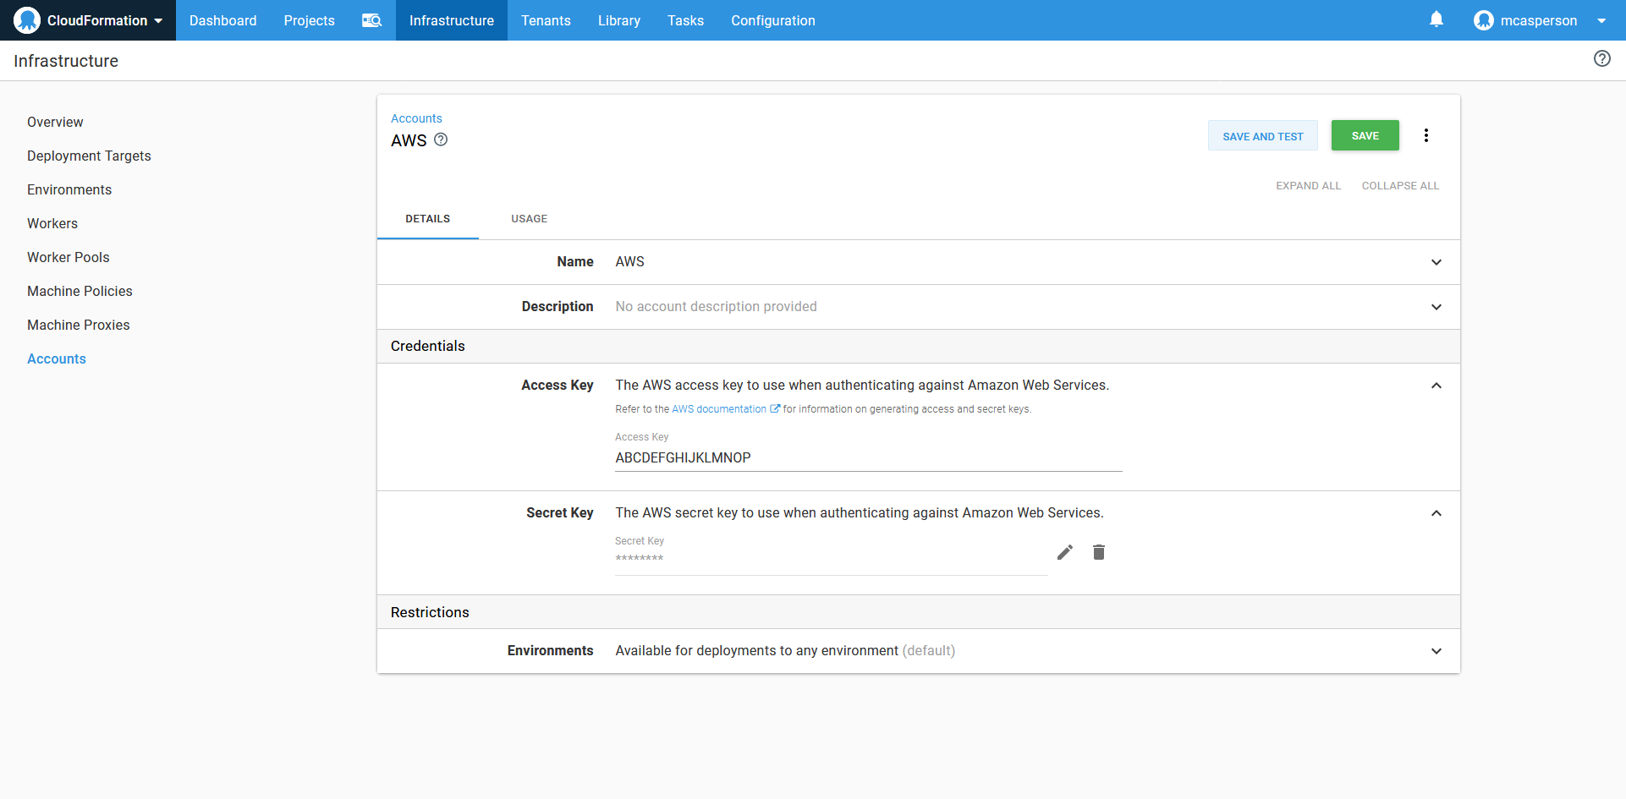Follow the AWS documentation link
Viewport: 1626px width, 799px height.
(719, 409)
